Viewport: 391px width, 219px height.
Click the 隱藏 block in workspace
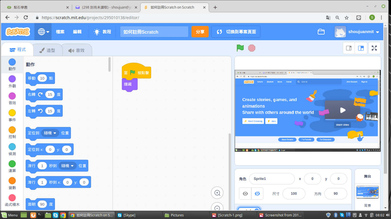(130, 85)
